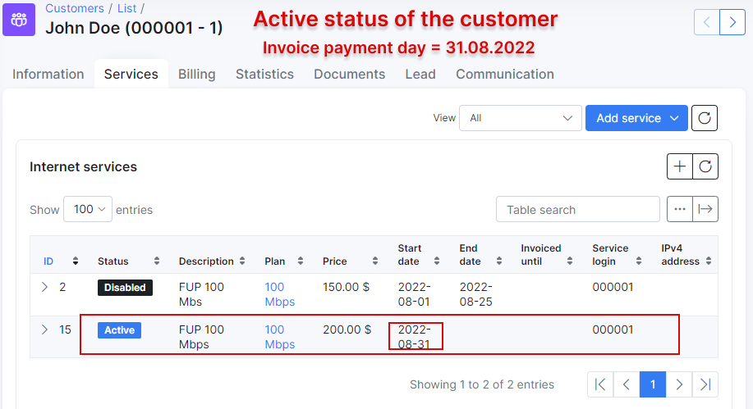This screenshot has width=753, height=409.
Task: Open the Add service dropdown button
Action: [x=636, y=118]
